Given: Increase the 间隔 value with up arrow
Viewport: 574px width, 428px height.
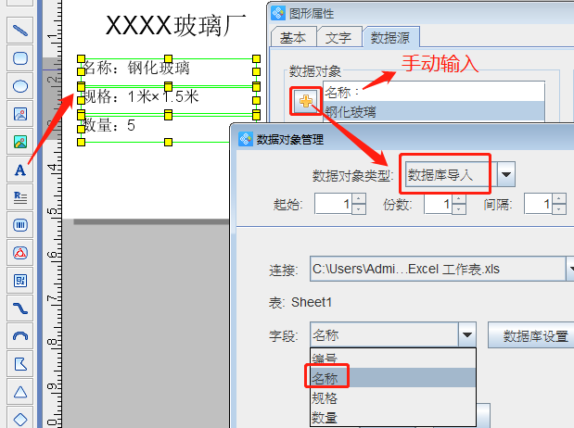Looking at the screenshot, I should coord(558,198).
